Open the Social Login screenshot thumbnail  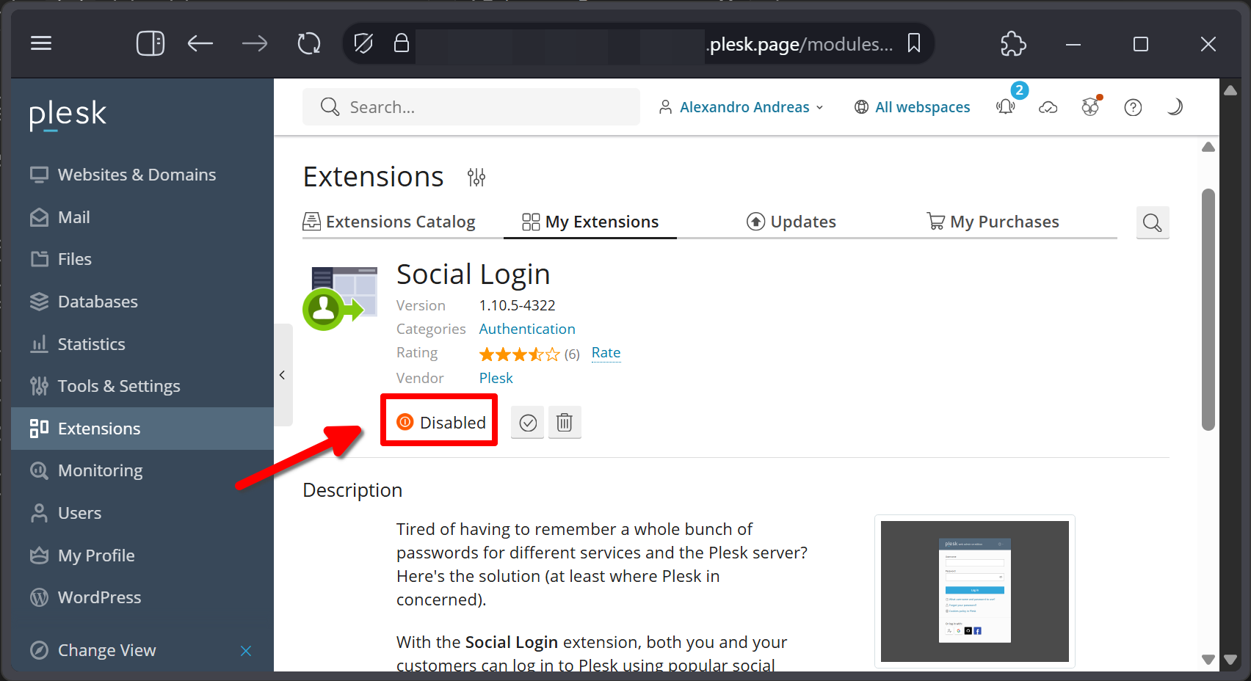click(x=975, y=591)
